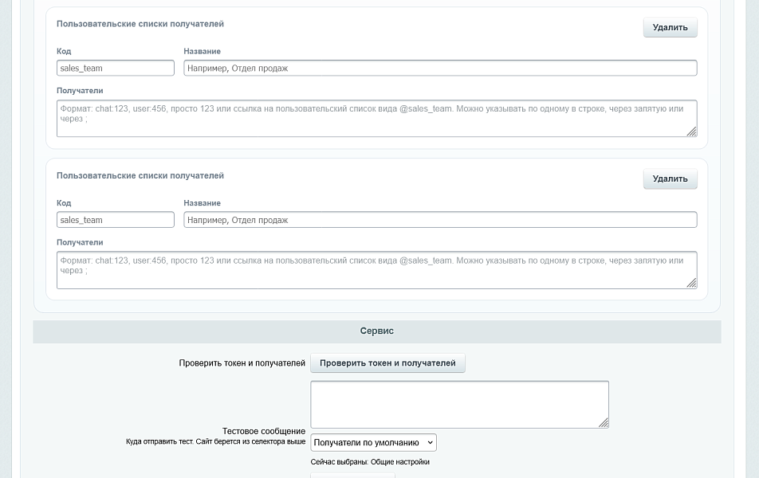Viewport: 759px width, 478px height.
Task: Click the Сервис section header
Action: coord(376,331)
